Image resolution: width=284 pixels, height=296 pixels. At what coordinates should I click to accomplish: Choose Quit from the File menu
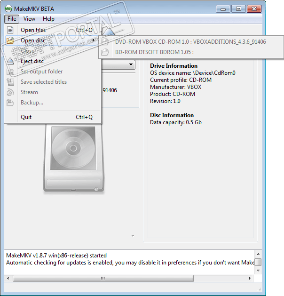53,117
